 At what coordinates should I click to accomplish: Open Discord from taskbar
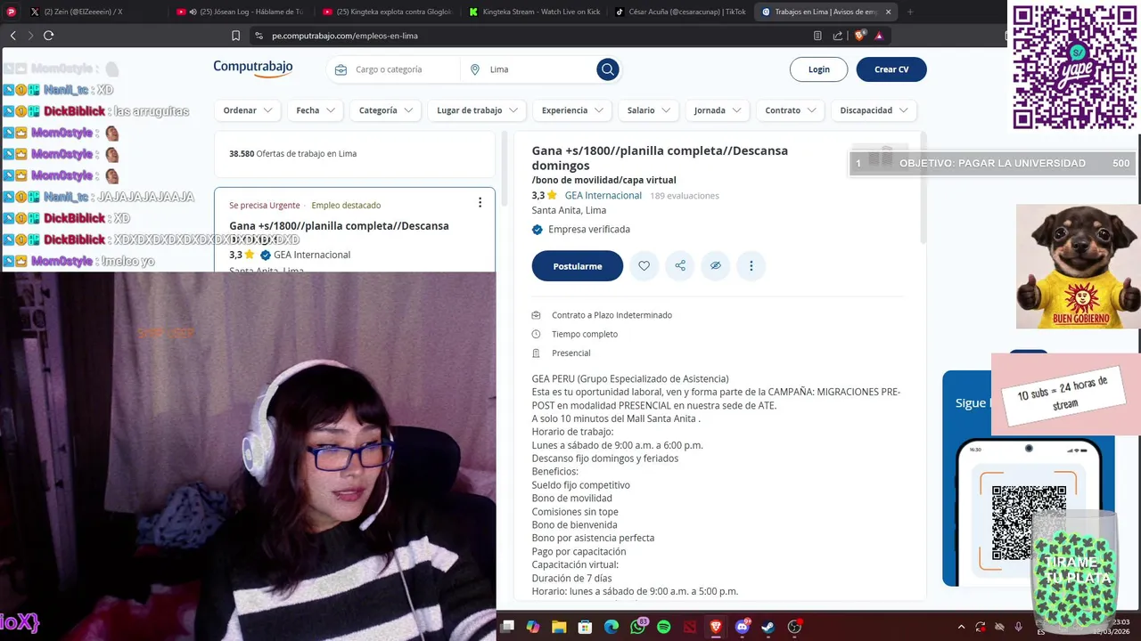pos(743,627)
